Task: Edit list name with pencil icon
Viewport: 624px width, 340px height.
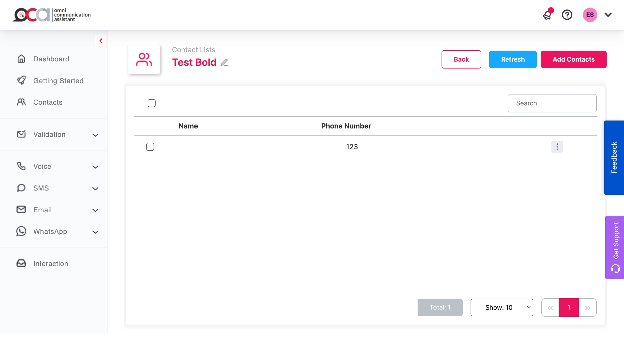Action: pos(224,62)
